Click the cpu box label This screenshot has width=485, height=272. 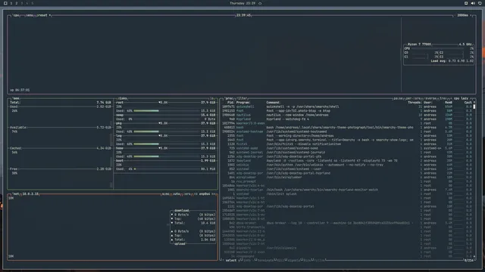pyautogui.click(x=16, y=15)
